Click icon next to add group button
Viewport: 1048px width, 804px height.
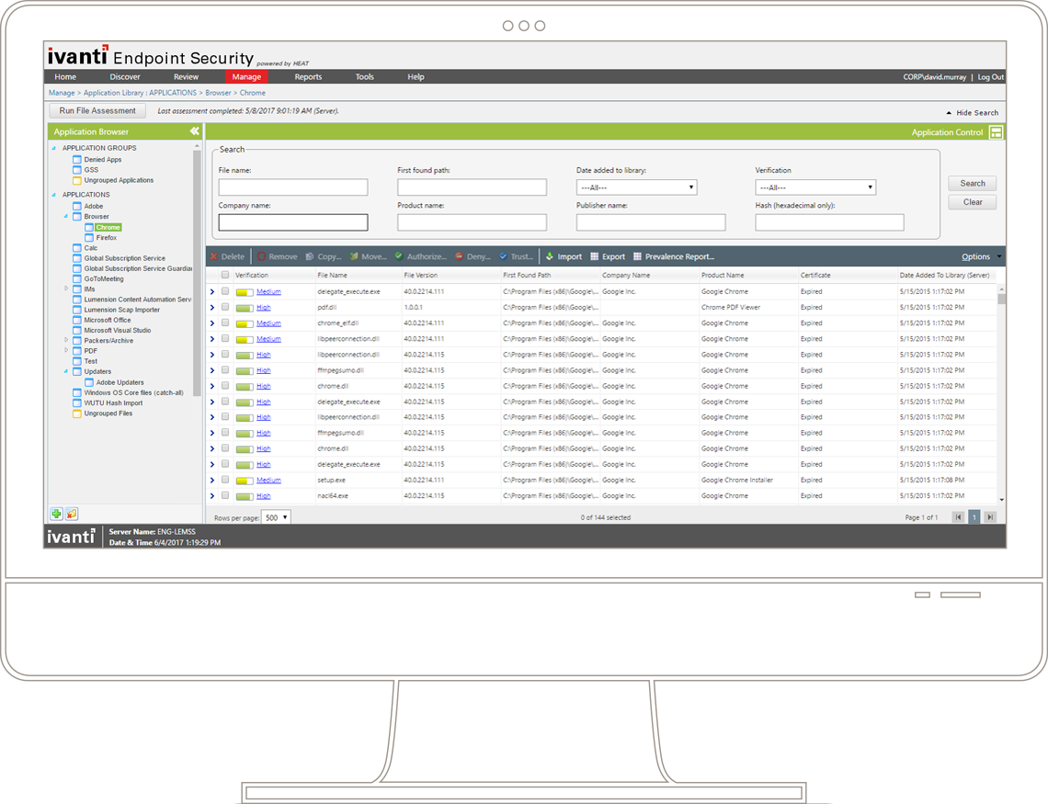tap(72, 514)
